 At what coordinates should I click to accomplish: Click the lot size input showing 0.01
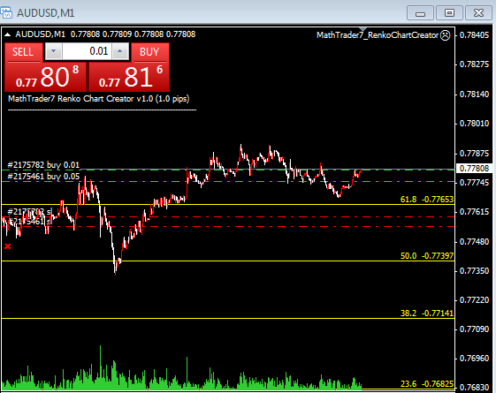(87, 51)
